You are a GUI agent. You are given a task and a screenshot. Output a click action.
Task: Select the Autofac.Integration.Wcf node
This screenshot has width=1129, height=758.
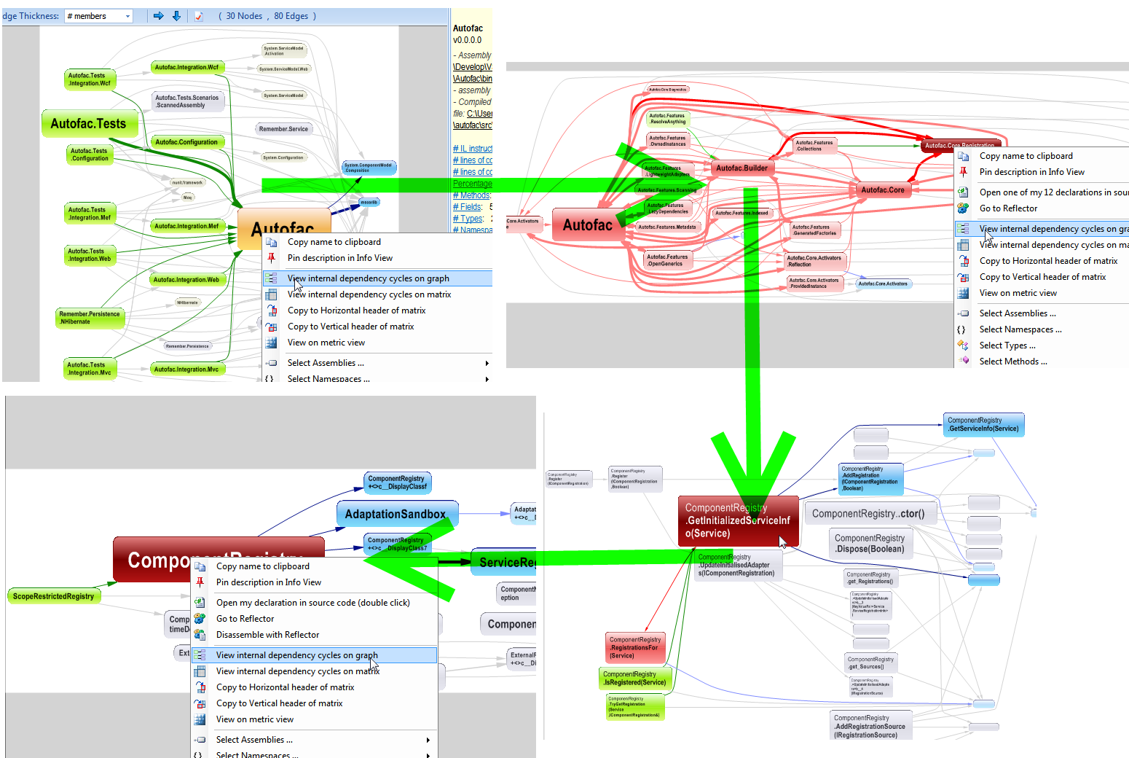186,67
